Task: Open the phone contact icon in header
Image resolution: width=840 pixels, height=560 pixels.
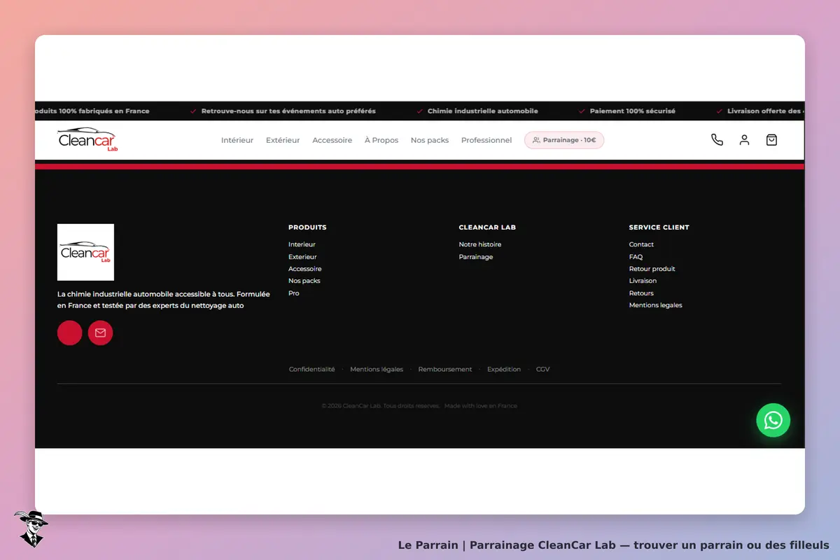Action: coord(717,140)
